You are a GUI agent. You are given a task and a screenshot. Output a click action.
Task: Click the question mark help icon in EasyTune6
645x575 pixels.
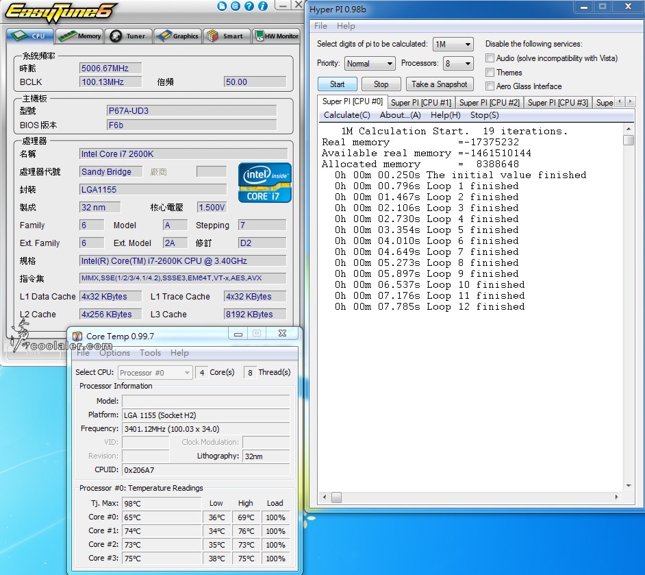click(249, 5)
